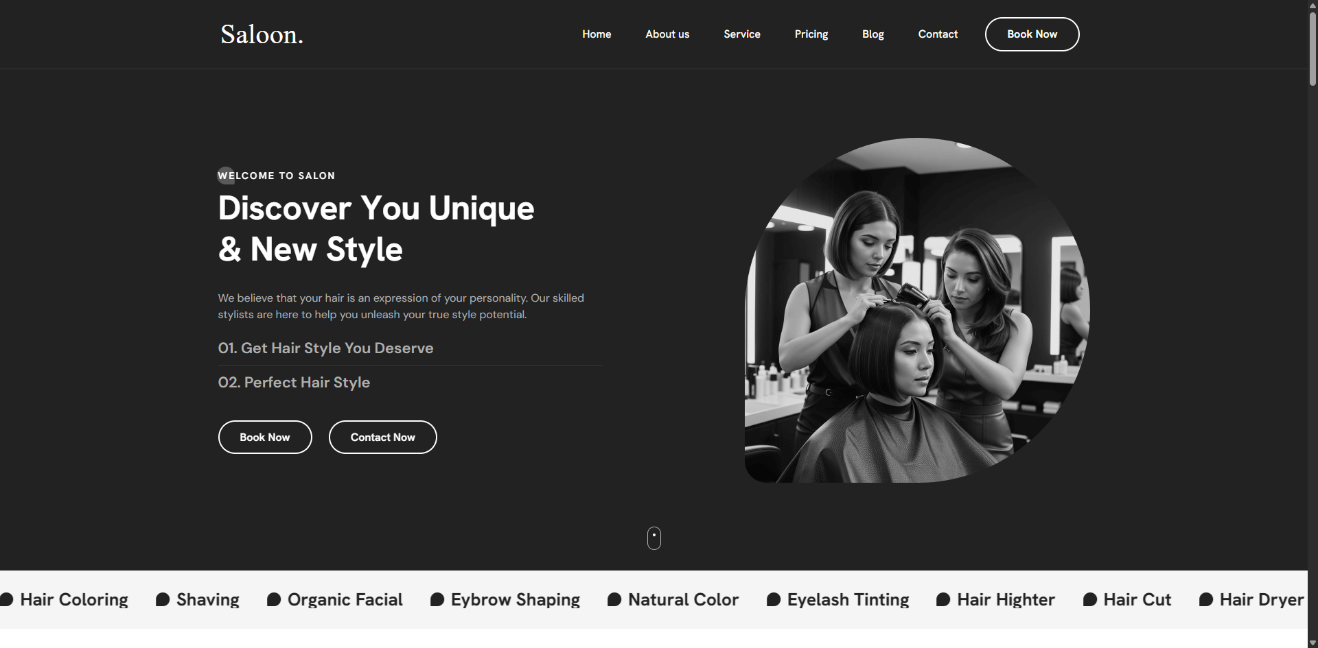Click the mouse scroll-down indicator icon

point(654,538)
